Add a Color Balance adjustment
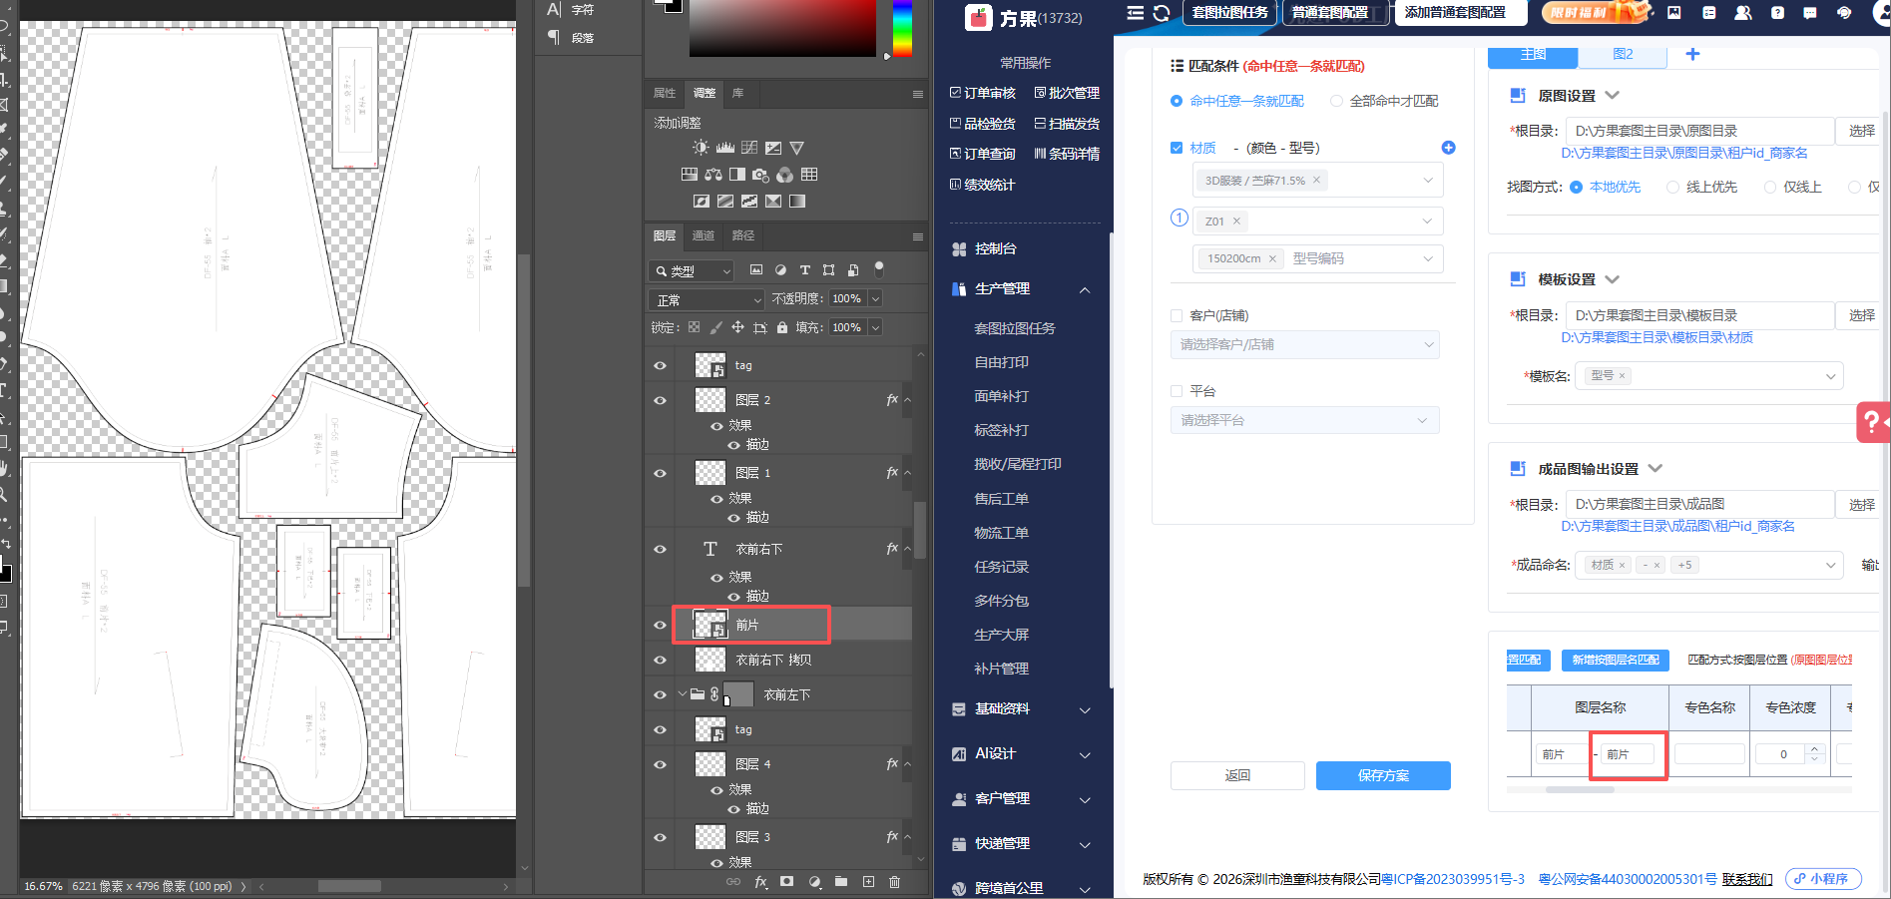Screen dimensions: 1891x899 click(x=713, y=175)
